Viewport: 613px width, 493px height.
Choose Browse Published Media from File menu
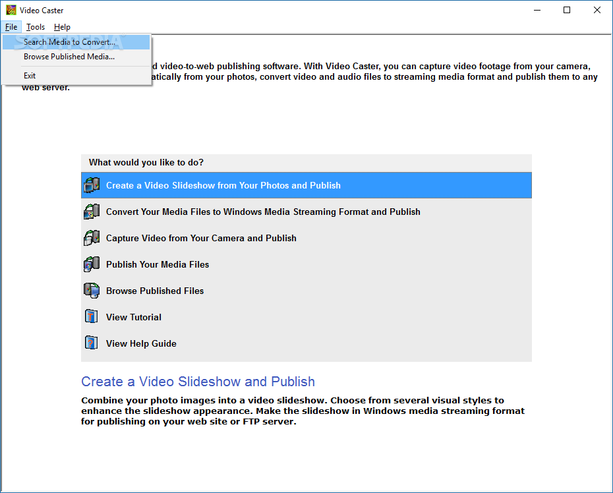(x=76, y=57)
